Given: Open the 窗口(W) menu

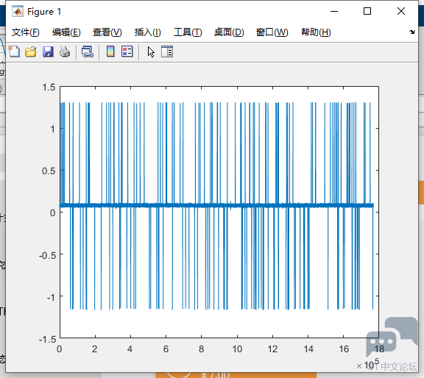Looking at the screenshot, I should pos(272,32).
